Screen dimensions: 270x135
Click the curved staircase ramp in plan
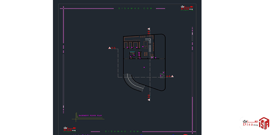tap(134, 82)
